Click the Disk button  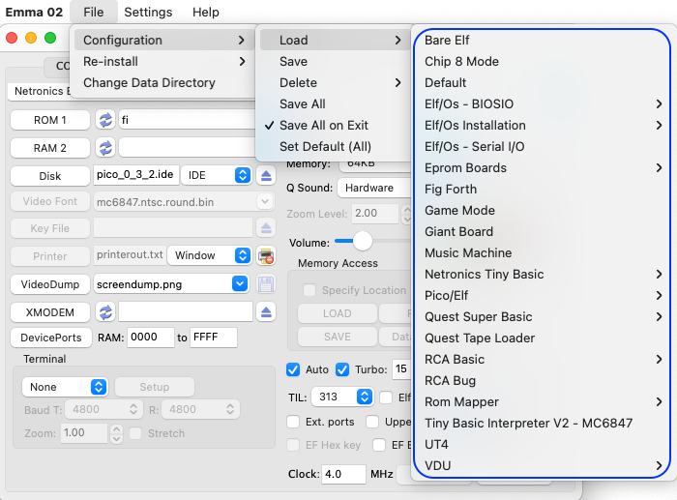(50, 176)
